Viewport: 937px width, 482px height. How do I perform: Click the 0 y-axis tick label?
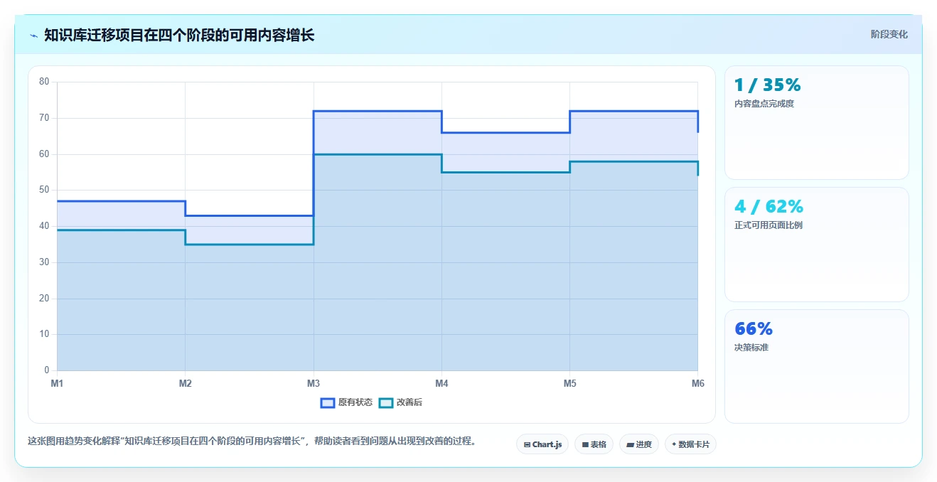click(x=46, y=370)
